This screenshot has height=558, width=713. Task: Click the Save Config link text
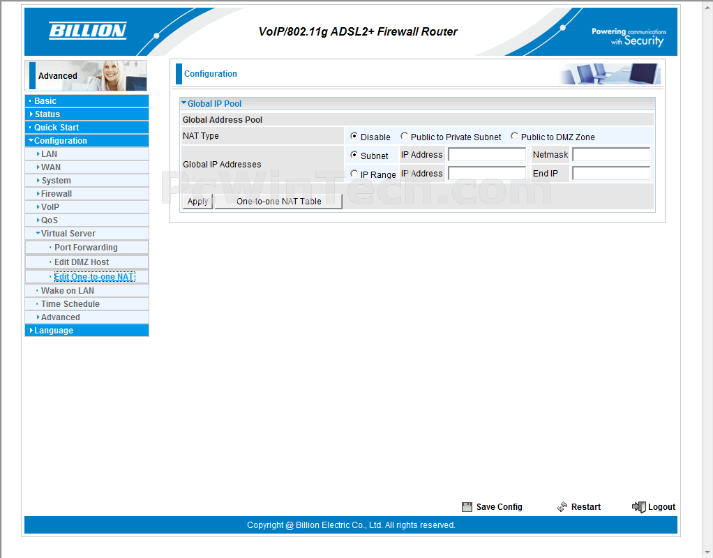tap(499, 507)
